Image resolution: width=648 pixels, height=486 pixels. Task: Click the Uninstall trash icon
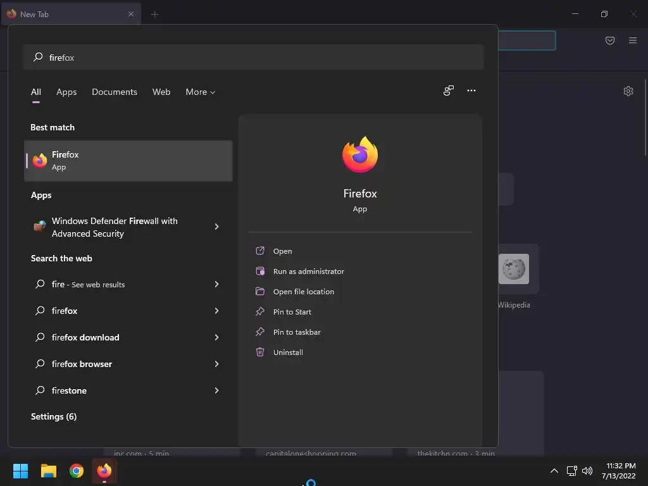point(260,352)
